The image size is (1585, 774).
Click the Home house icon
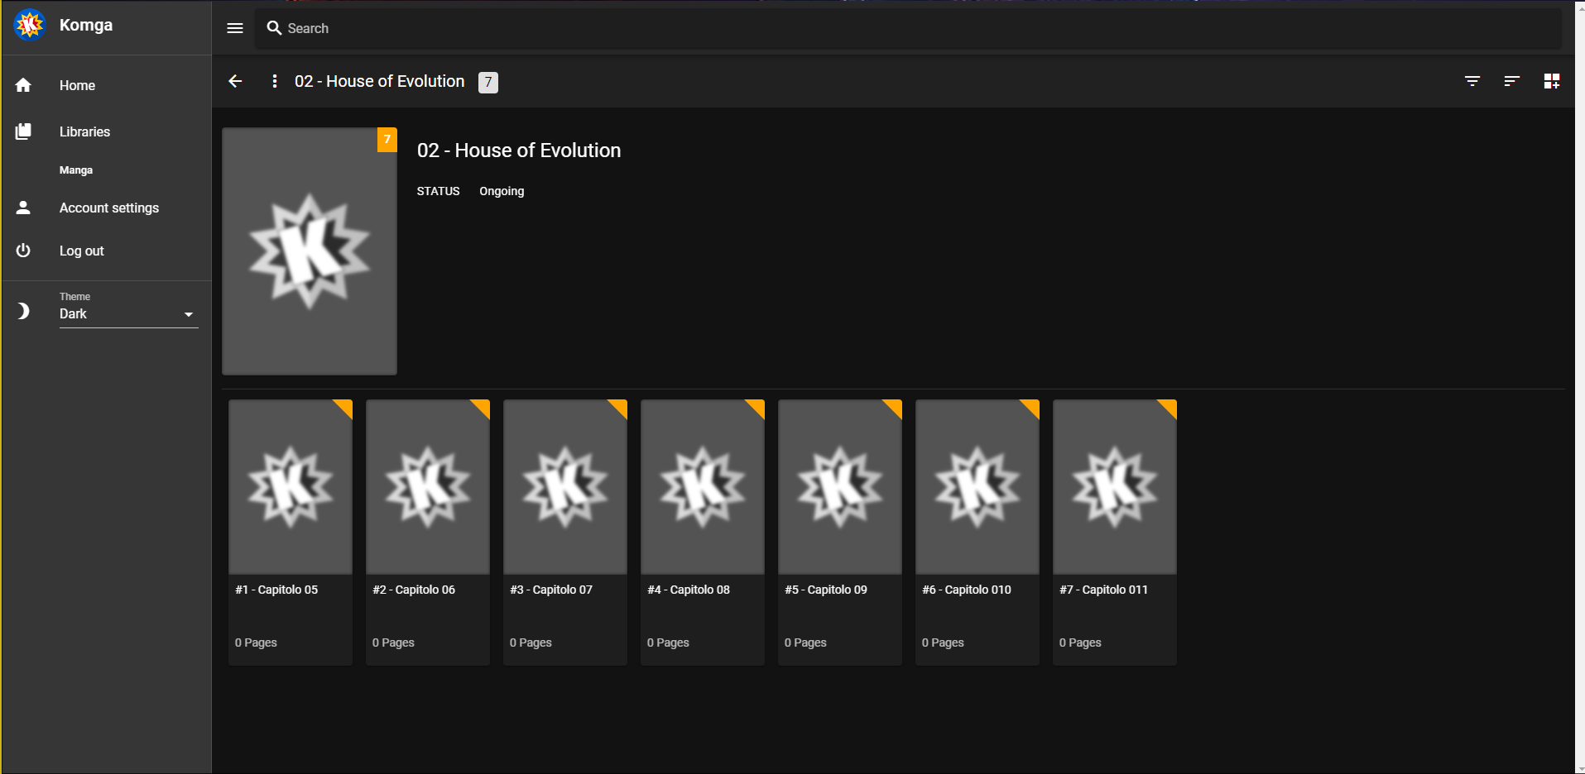(x=23, y=85)
